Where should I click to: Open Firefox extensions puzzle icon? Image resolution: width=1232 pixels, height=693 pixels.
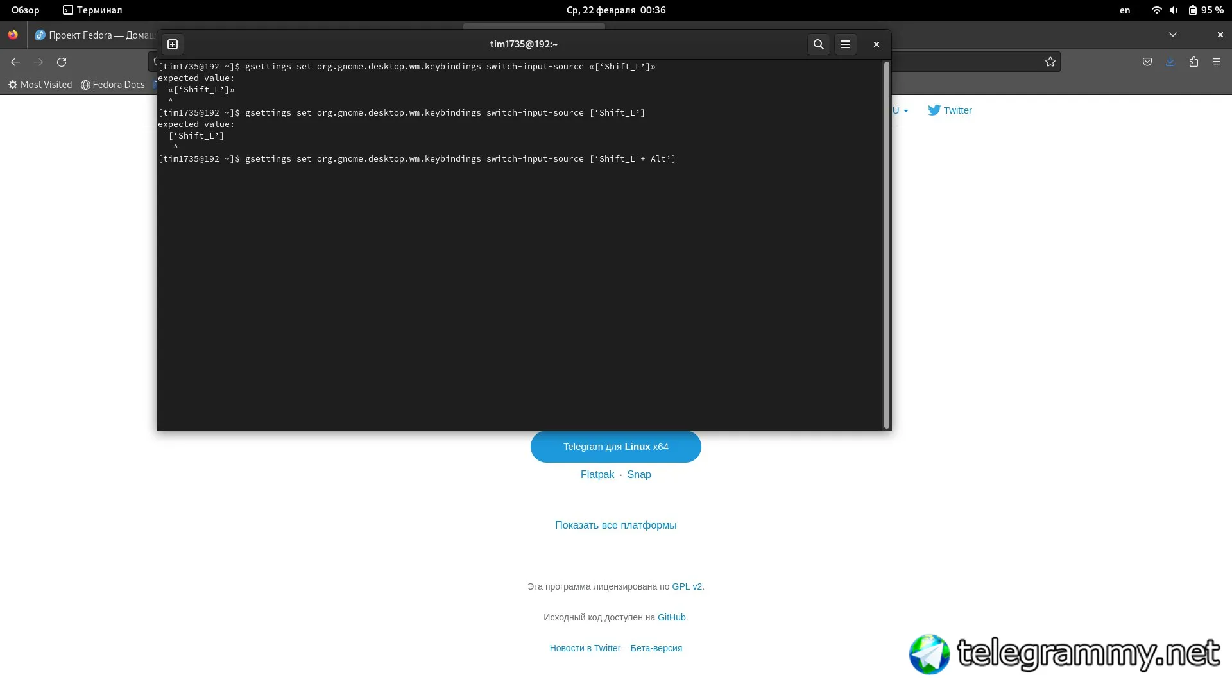[x=1193, y=62]
